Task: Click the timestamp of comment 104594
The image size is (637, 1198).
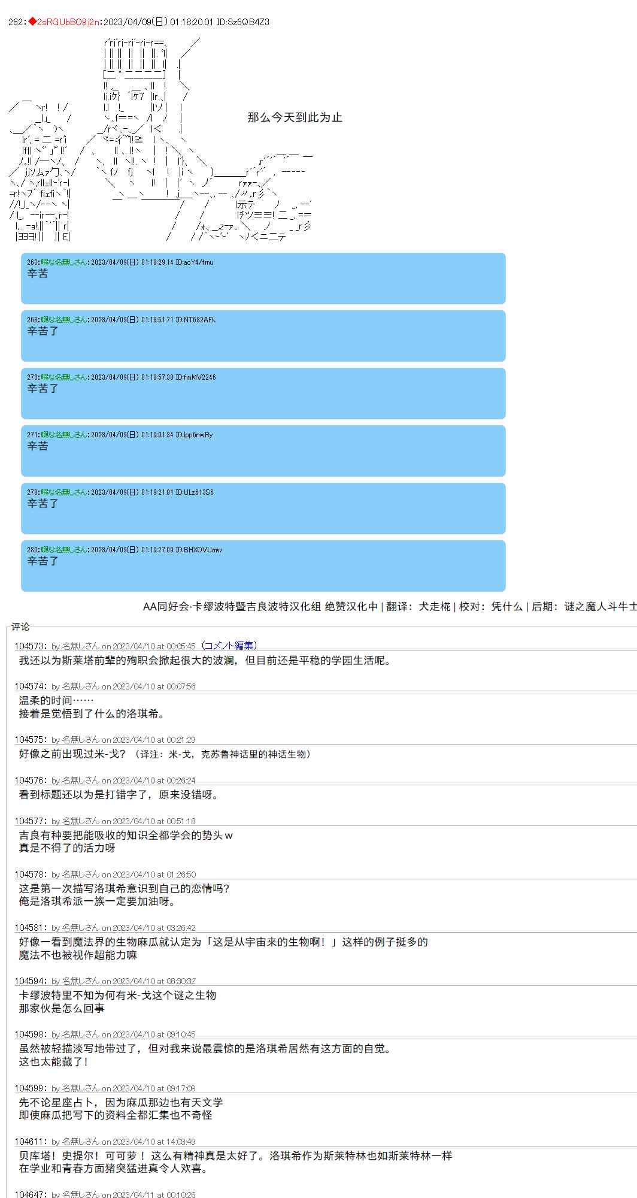Action: [154, 981]
